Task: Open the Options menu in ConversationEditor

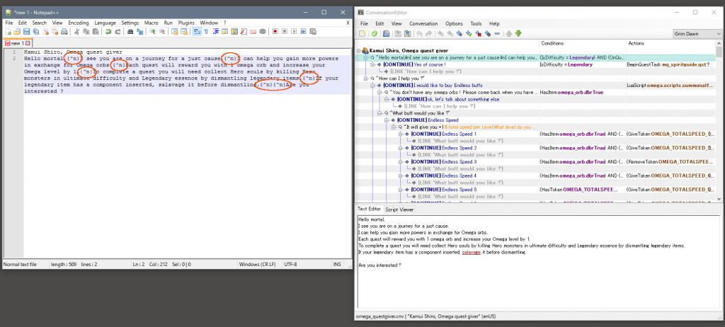Action: tap(454, 23)
